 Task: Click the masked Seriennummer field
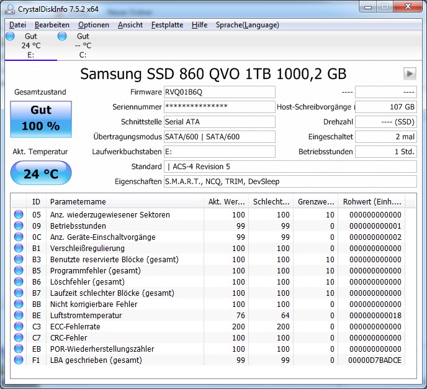(220, 107)
